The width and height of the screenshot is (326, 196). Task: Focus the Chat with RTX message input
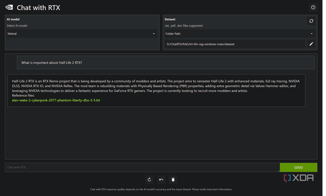[x=142, y=167]
